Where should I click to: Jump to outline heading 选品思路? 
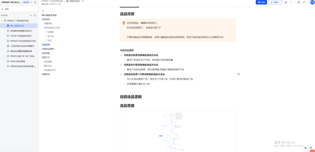(x=46, y=53)
